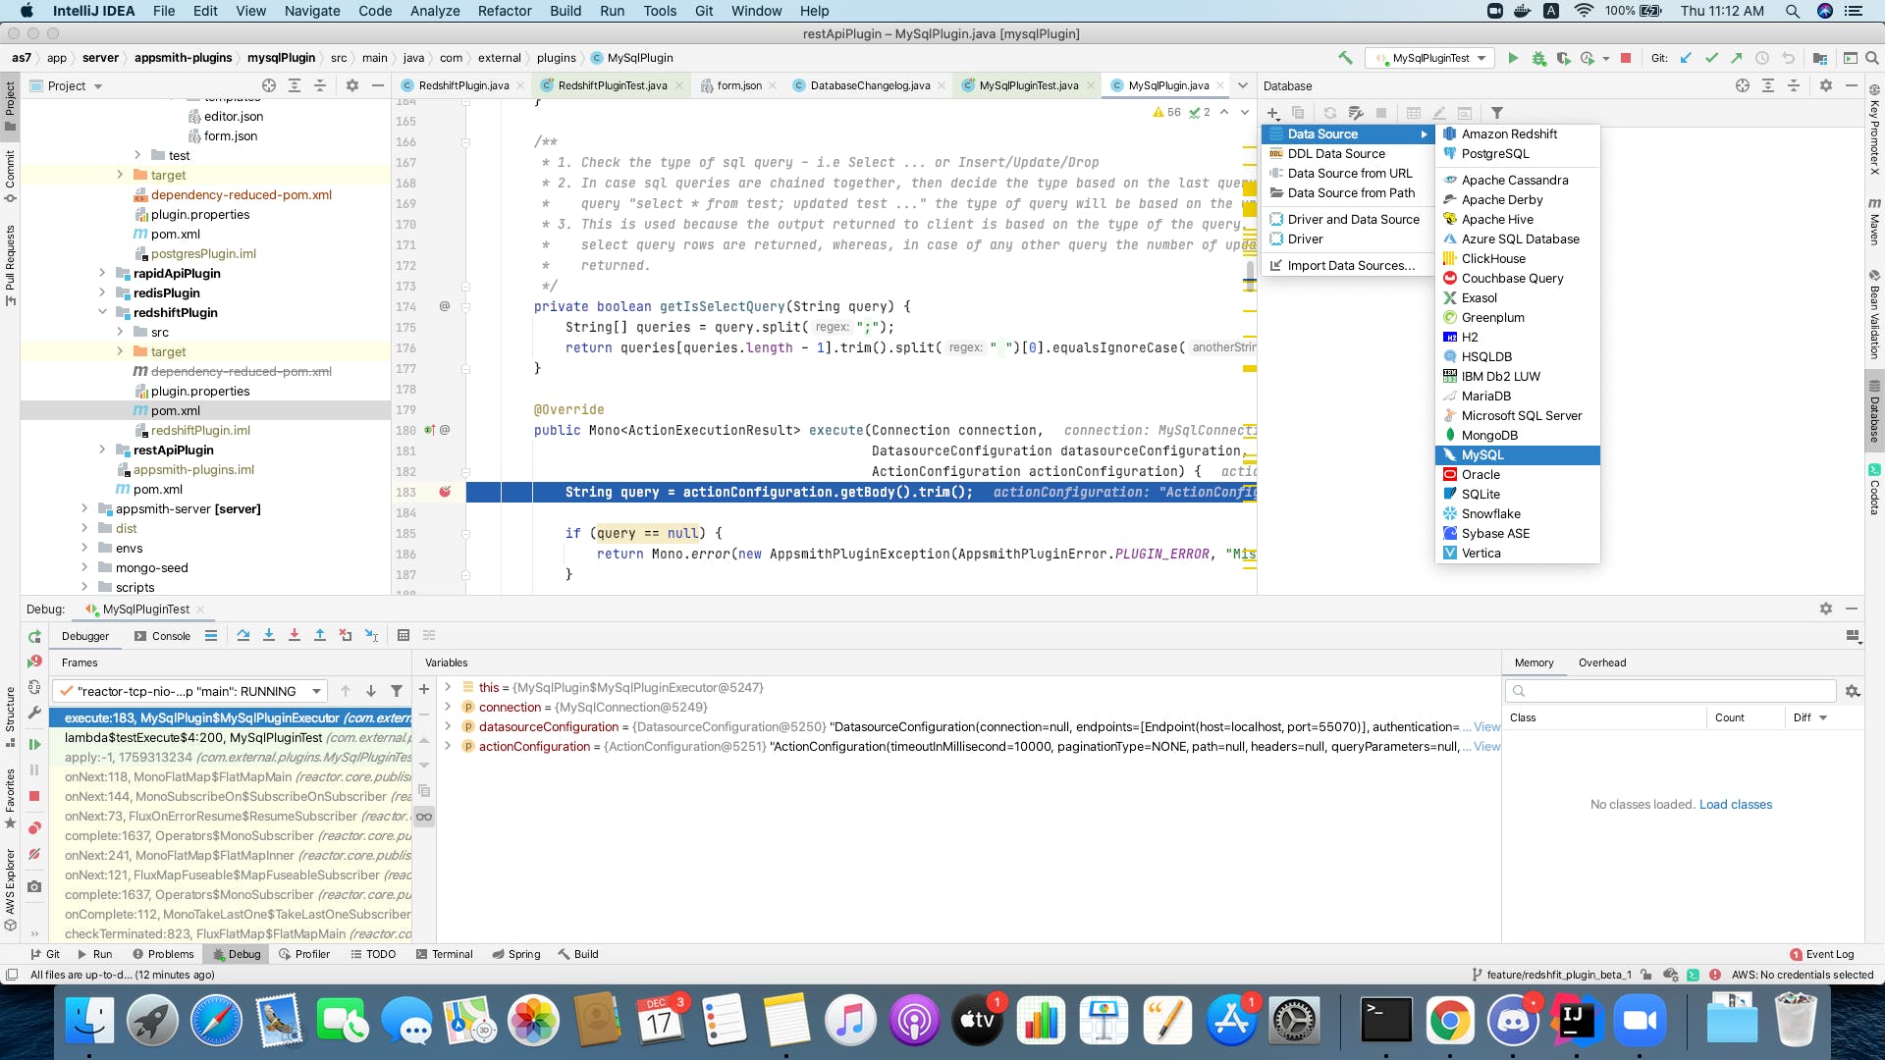Click the Step Into debugger icon

coord(269,636)
